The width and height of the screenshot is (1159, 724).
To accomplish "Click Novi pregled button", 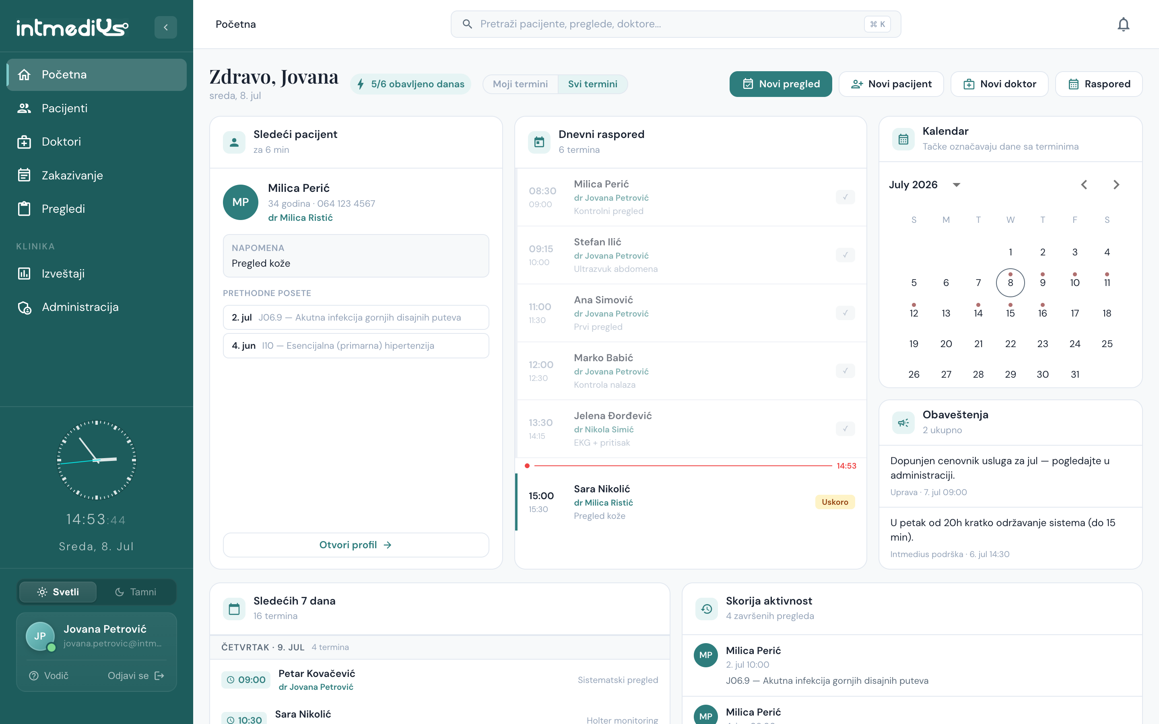I will point(781,84).
